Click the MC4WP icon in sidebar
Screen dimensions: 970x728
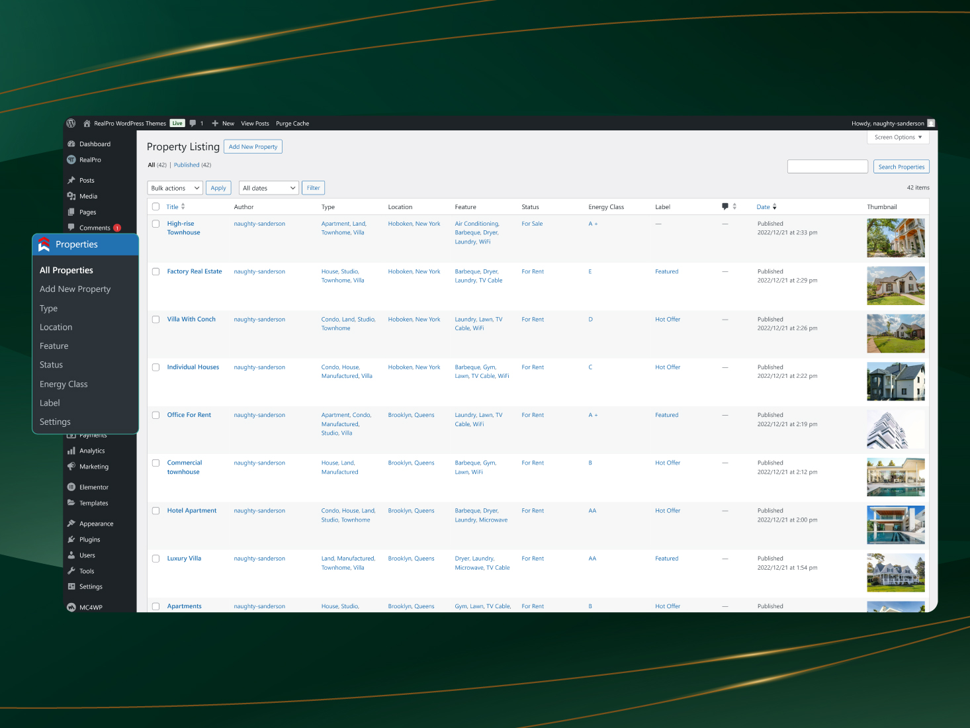click(71, 607)
